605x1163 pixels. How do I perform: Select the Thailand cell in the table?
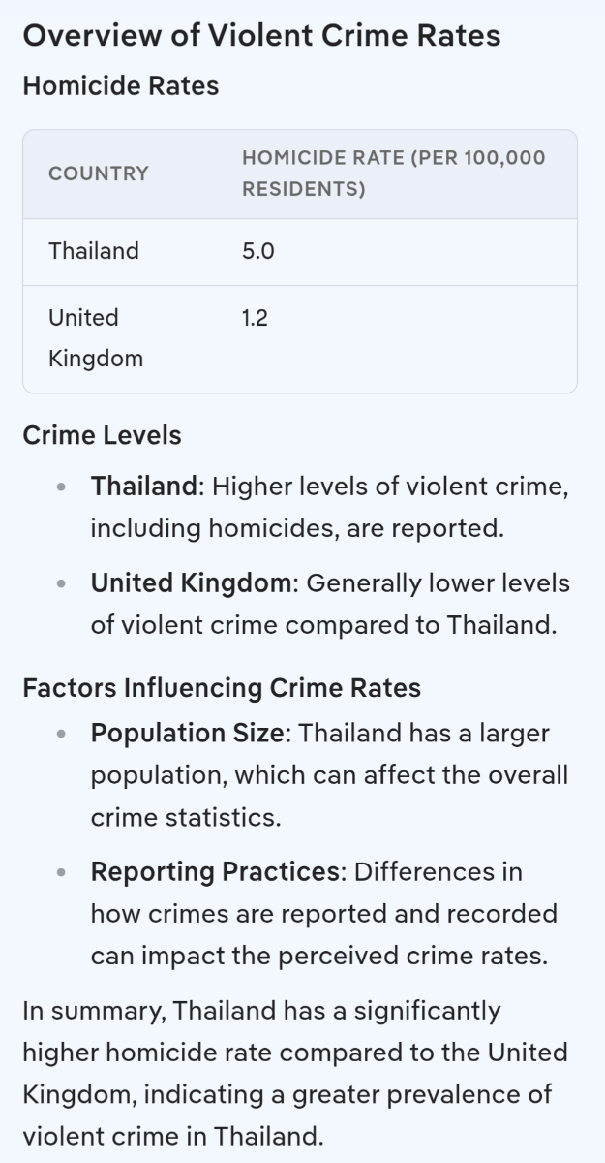point(94,251)
